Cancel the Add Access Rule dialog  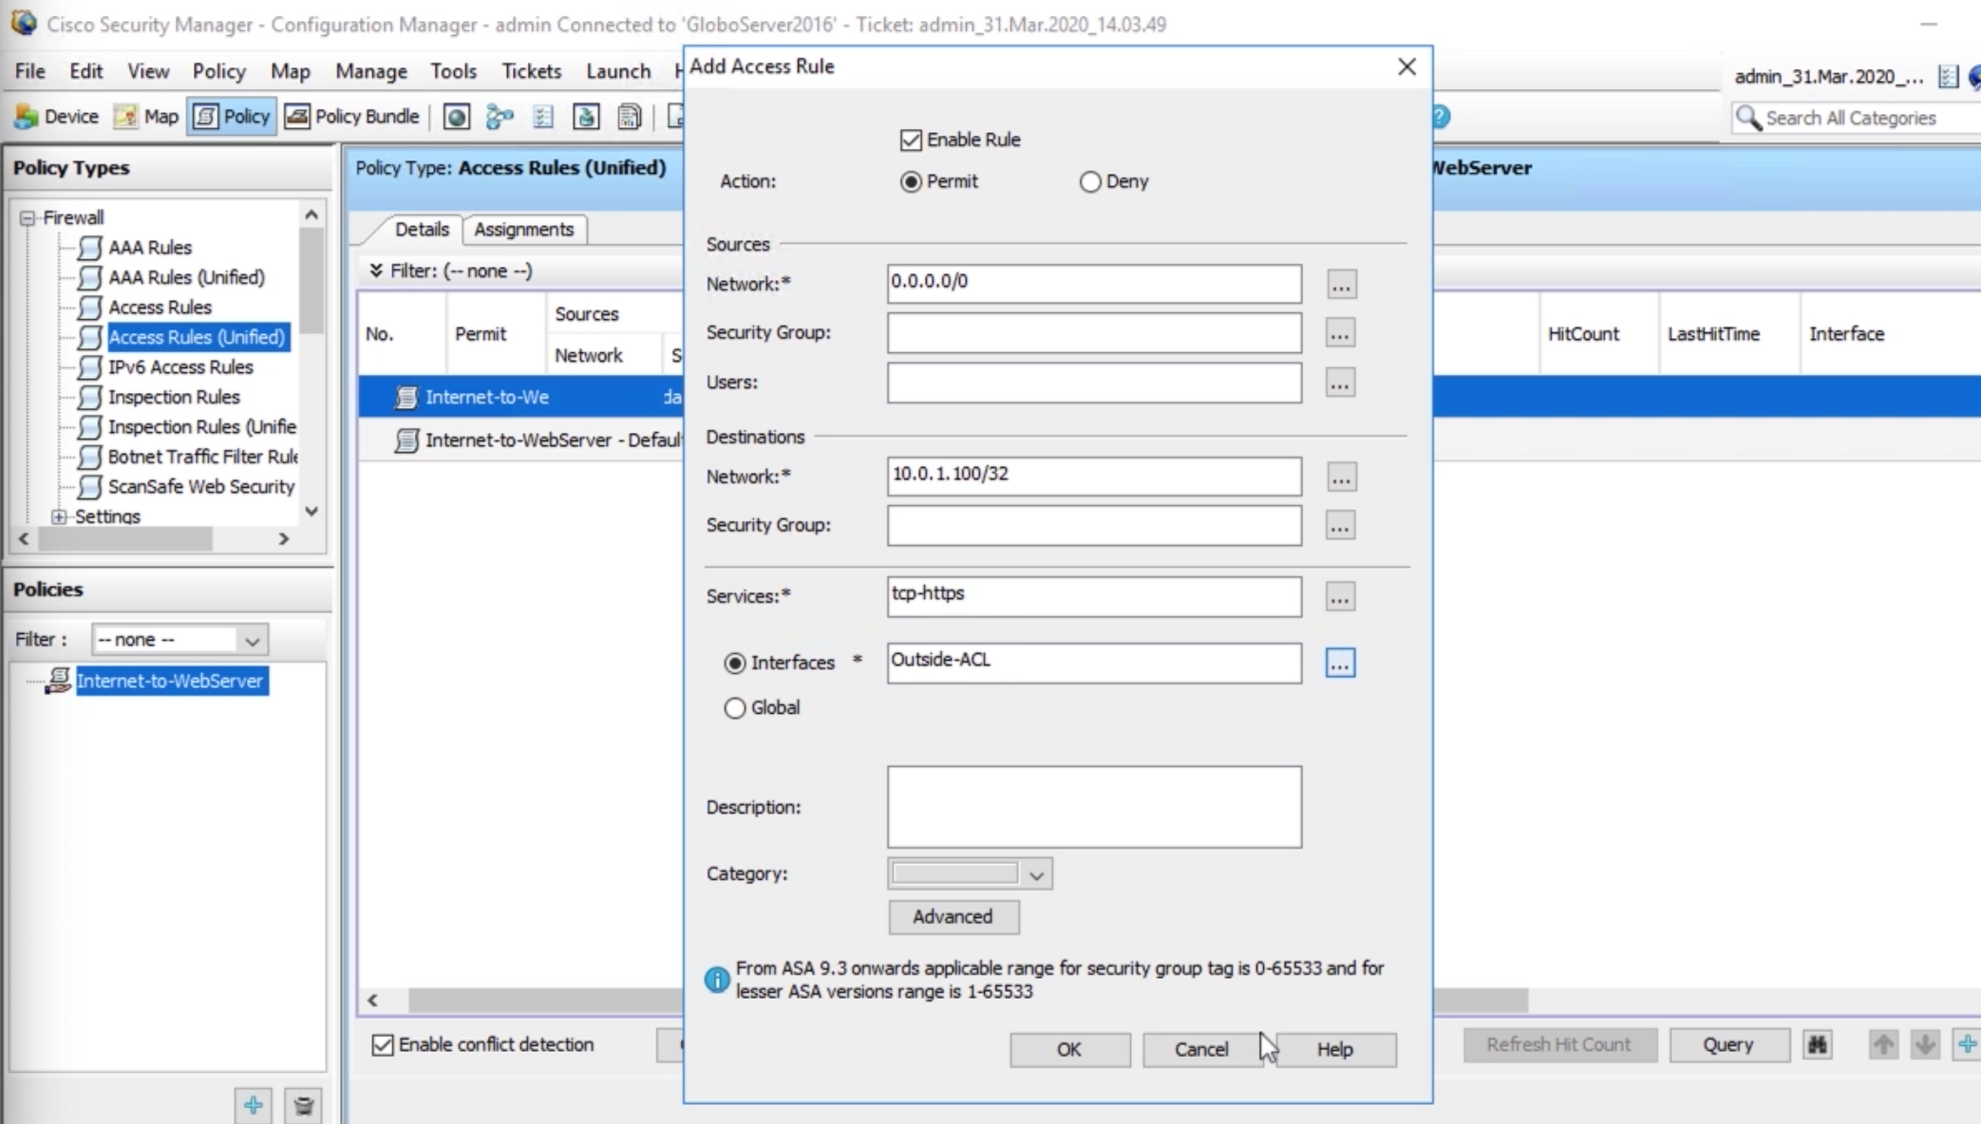(x=1202, y=1050)
